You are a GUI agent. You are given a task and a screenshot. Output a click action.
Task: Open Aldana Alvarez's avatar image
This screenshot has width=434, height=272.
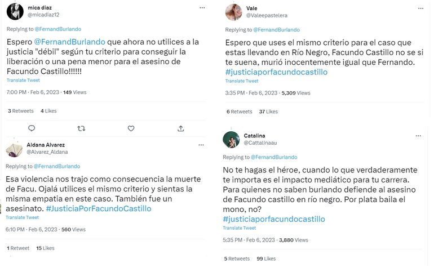point(14,149)
